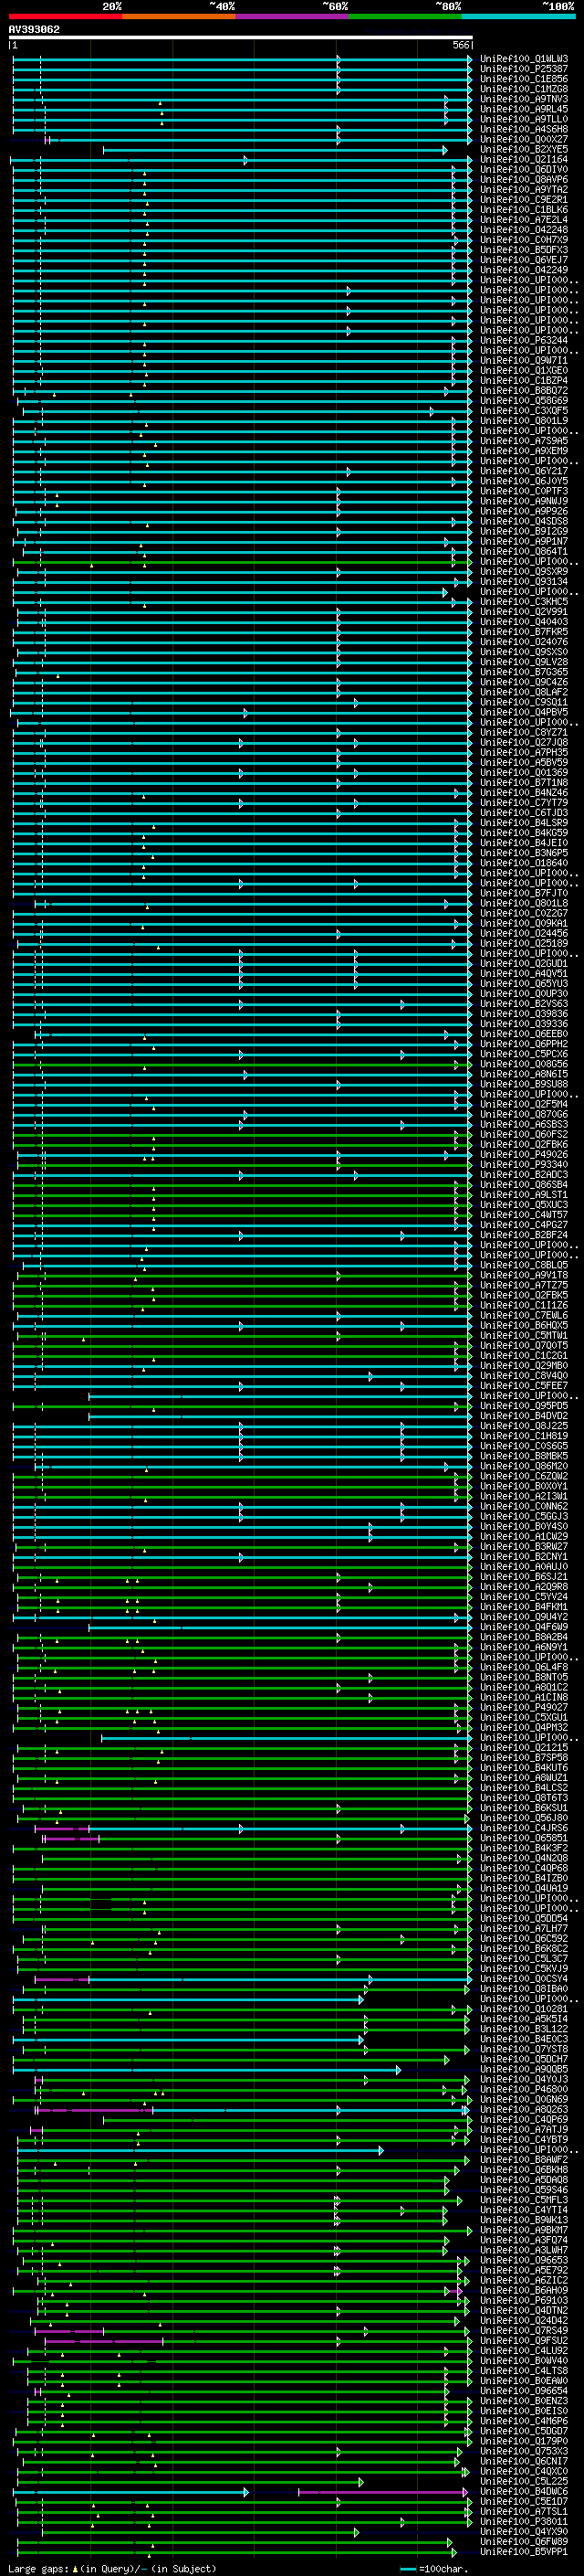
Task: Select hit label UniRef100_Q870G6
Action: [524, 1114]
